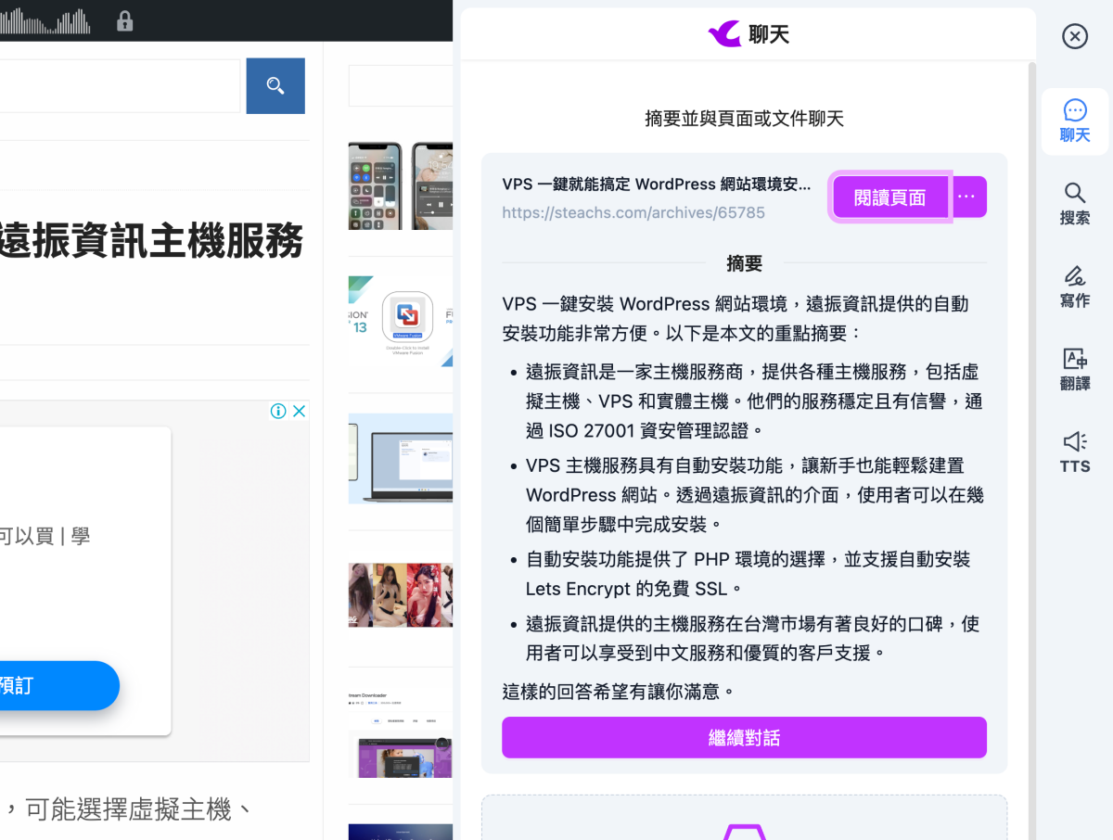Open the Search (搜索) sidebar tab
Image resolution: width=1113 pixels, height=840 pixels.
[1075, 204]
